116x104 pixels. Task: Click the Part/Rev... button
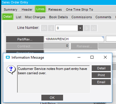coord(25,39)
